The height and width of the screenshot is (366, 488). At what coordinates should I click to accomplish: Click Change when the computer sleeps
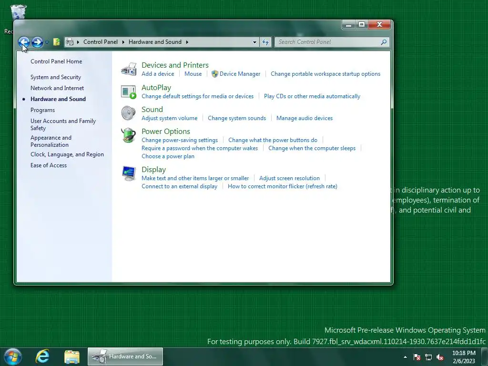pyautogui.click(x=312, y=148)
